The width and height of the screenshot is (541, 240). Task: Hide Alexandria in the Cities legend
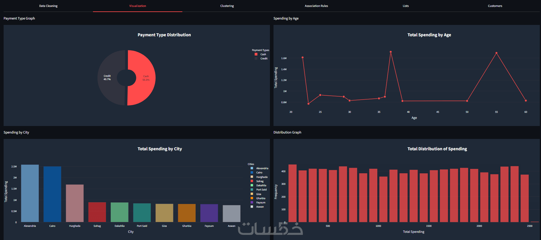tap(259, 168)
